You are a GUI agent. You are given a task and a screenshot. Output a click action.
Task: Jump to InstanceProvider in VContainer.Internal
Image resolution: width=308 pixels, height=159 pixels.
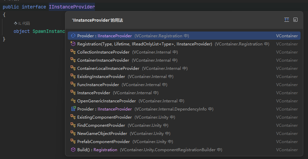94,93
